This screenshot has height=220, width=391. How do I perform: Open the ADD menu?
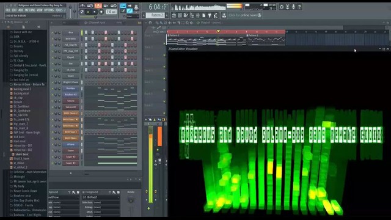click(x=21, y=10)
